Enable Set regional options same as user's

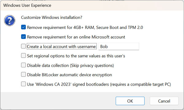pyautogui.click(x=24, y=56)
